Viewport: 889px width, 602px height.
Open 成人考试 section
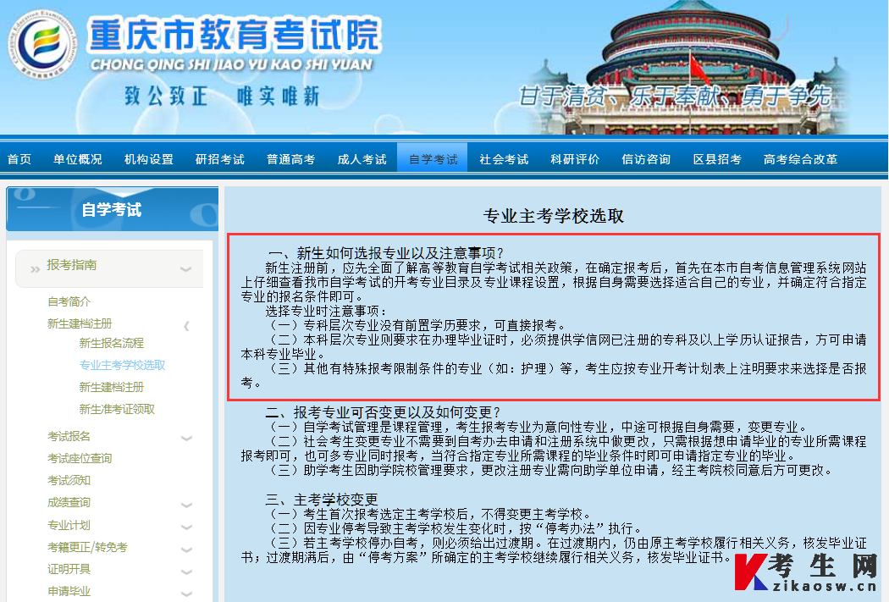pyautogui.click(x=362, y=159)
